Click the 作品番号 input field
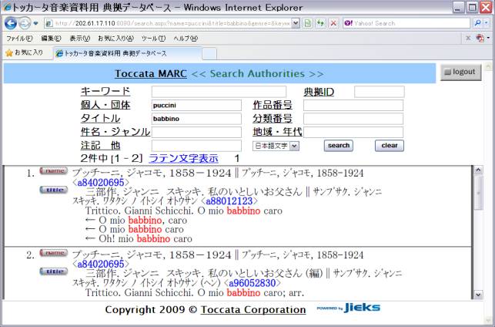495x327 pixels. tap(353, 106)
